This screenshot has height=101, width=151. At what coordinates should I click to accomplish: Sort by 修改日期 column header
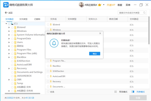(x=113, y=19)
